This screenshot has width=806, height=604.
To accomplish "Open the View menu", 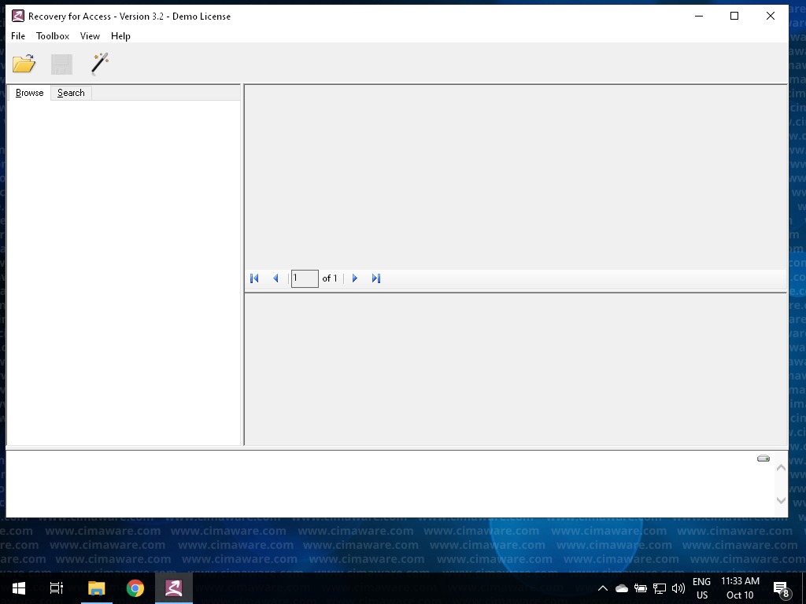I will [90, 36].
